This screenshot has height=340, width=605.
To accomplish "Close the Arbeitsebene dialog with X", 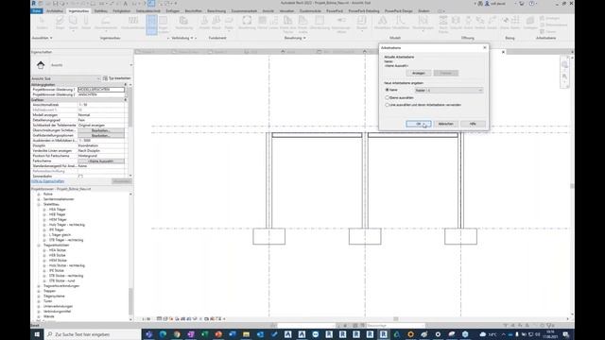I will click(485, 47).
